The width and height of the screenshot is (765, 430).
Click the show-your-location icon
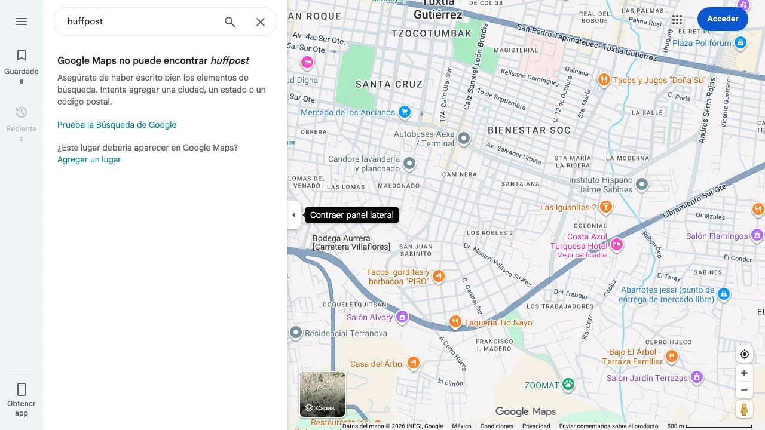[744, 354]
